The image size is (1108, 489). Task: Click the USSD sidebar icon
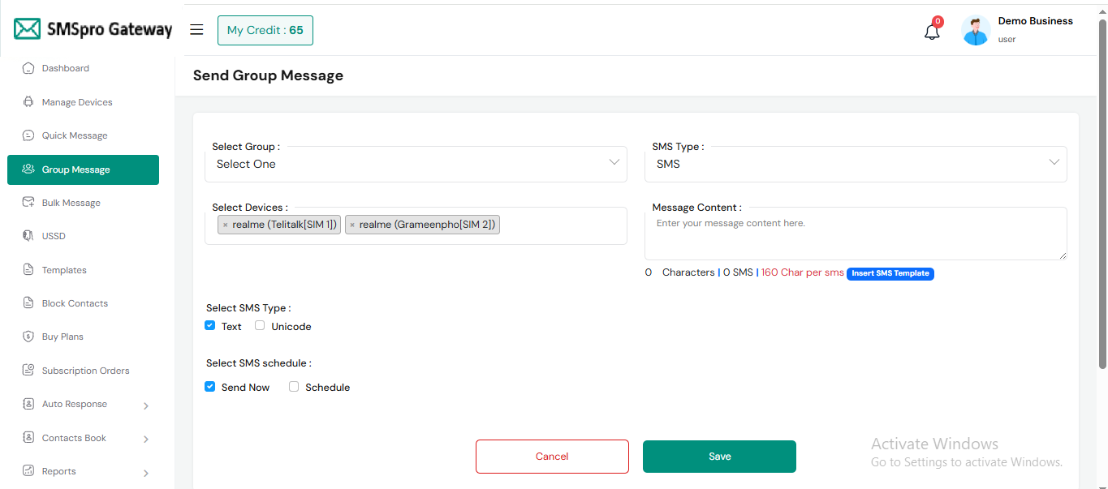coord(28,236)
